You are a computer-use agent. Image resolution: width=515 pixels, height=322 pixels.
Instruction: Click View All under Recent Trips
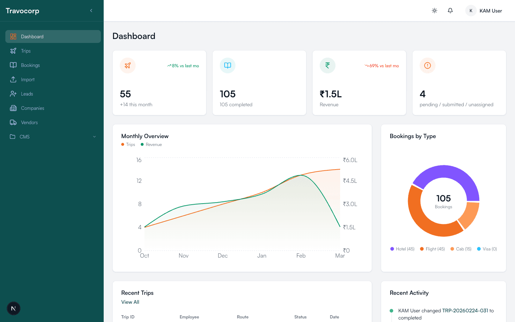click(130, 302)
